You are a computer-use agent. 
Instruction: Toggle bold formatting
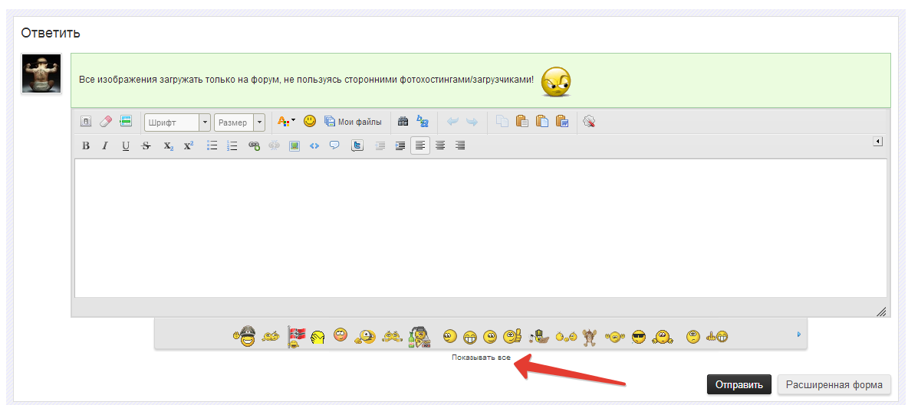pos(86,145)
